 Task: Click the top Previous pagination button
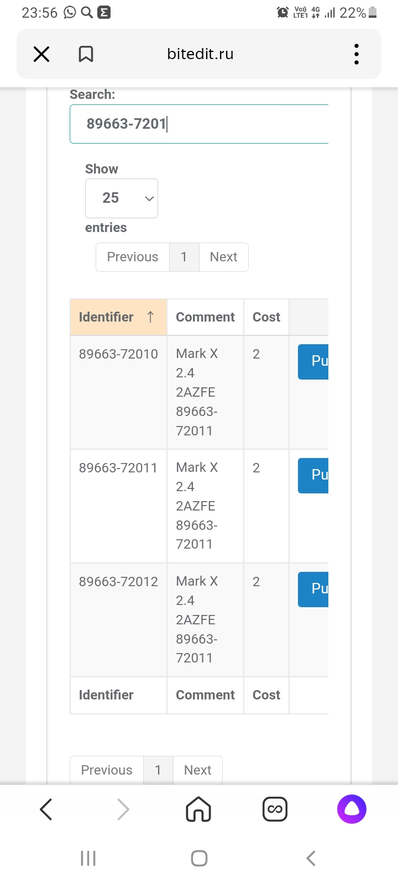[x=133, y=257]
